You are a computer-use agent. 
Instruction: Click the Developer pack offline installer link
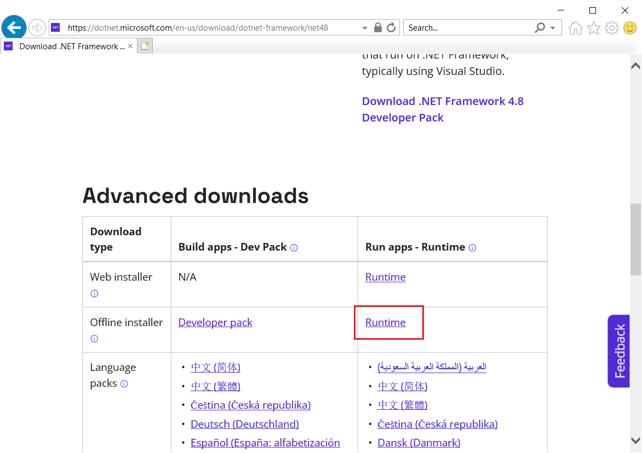coord(215,323)
